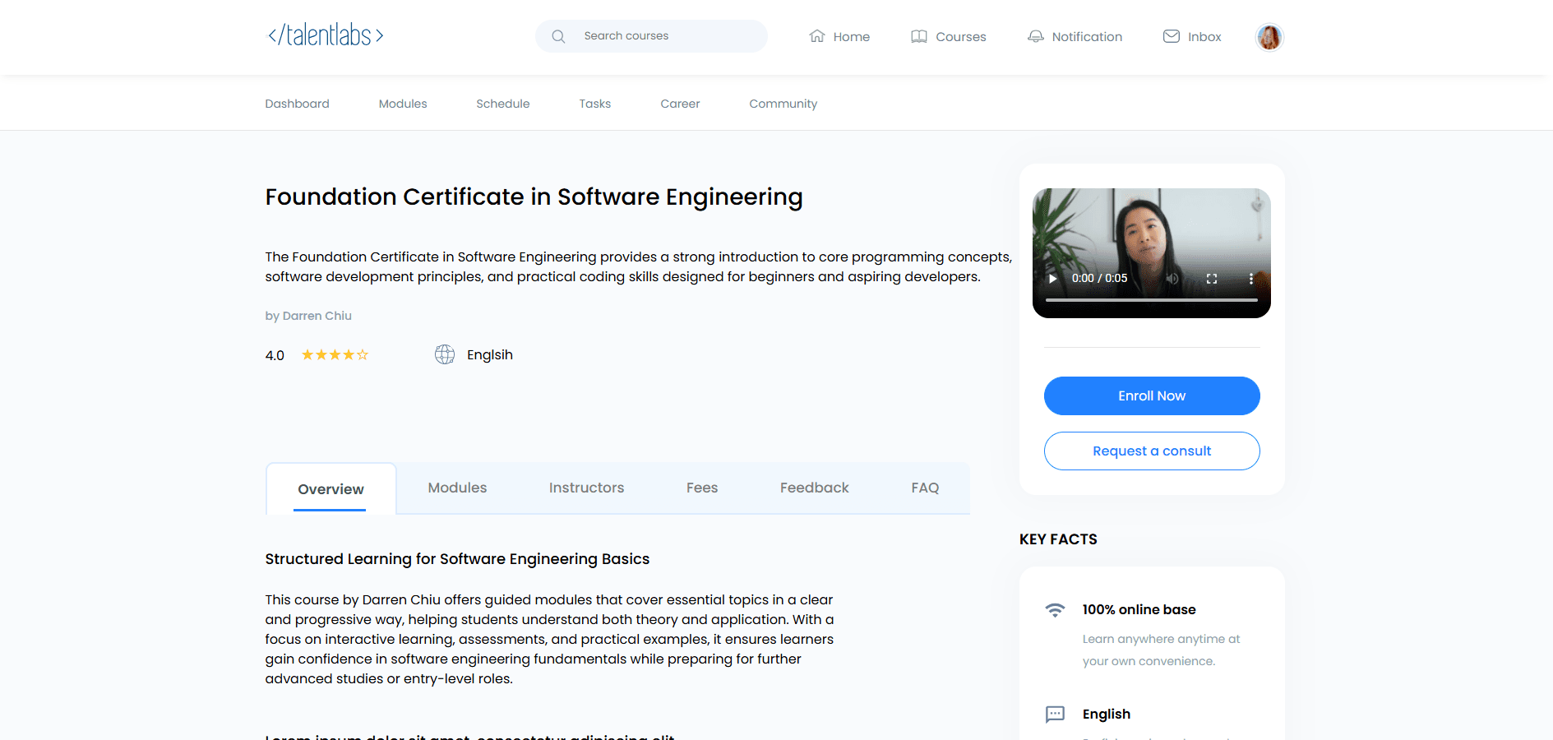Click the Inbox envelope icon

coord(1172,36)
